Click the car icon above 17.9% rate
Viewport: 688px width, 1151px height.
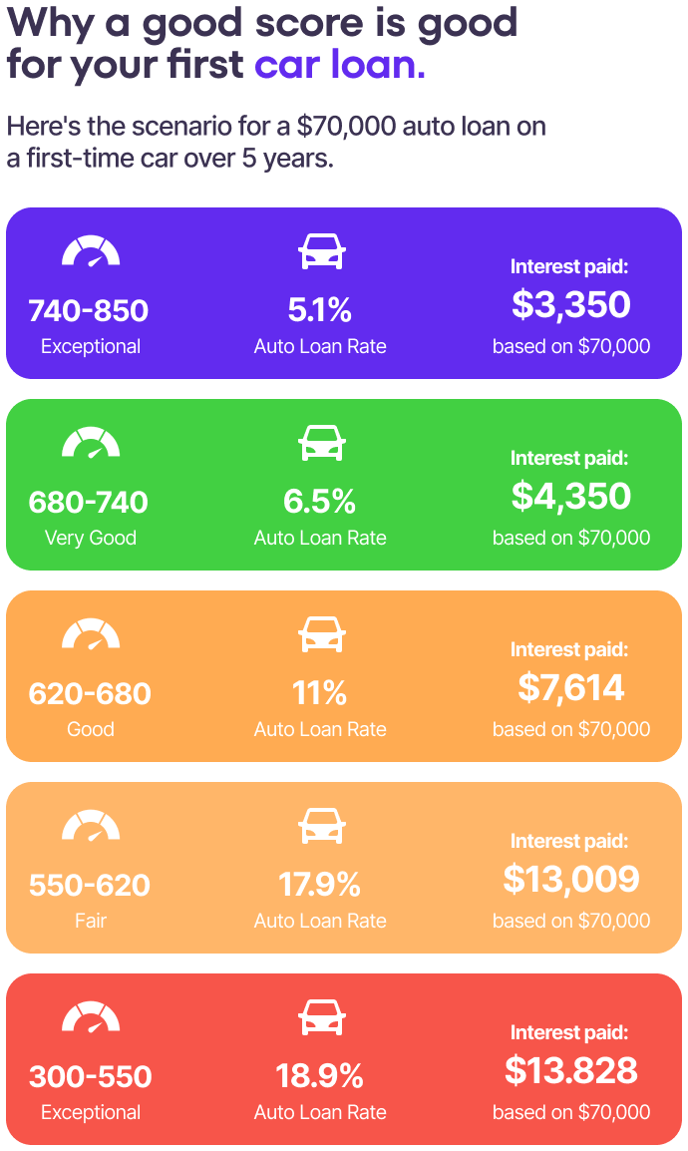tap(321, 827)
